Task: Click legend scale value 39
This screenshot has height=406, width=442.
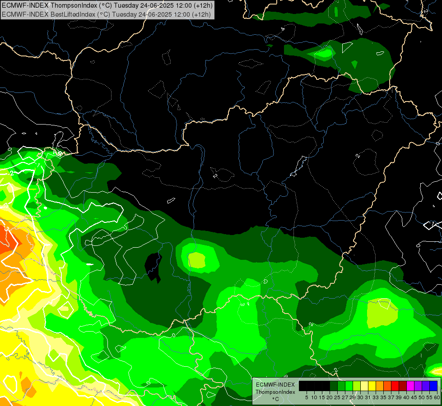Action: (399, 397)
